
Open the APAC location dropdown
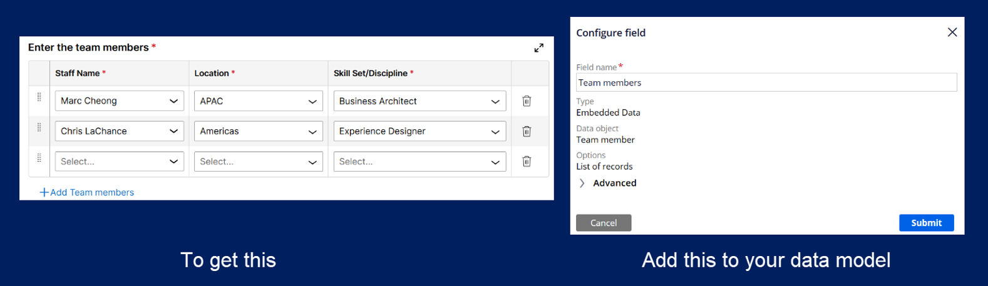258,101
